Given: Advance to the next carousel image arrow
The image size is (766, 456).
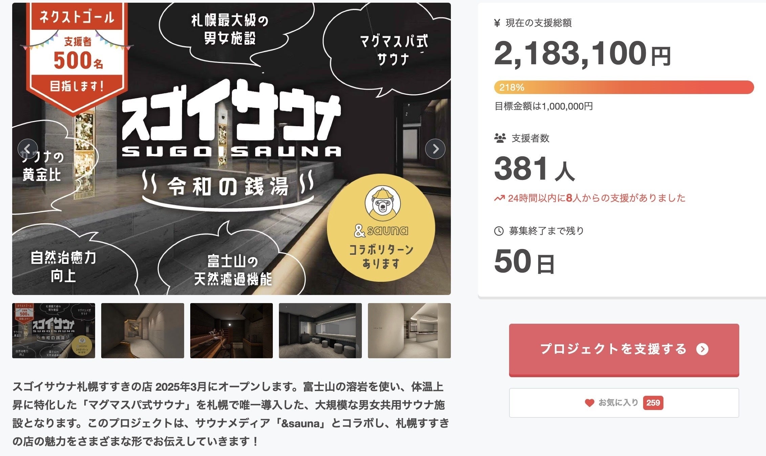Looking at the screenshot, I should (x=435, y=149).
